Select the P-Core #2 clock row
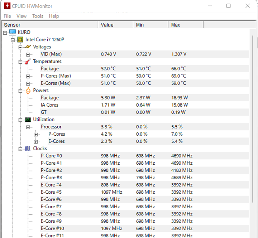 pos(144,170)
